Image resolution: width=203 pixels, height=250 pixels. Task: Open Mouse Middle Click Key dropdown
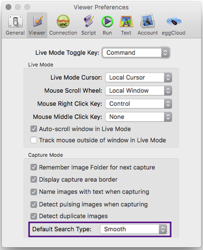(x=139, y=117)
